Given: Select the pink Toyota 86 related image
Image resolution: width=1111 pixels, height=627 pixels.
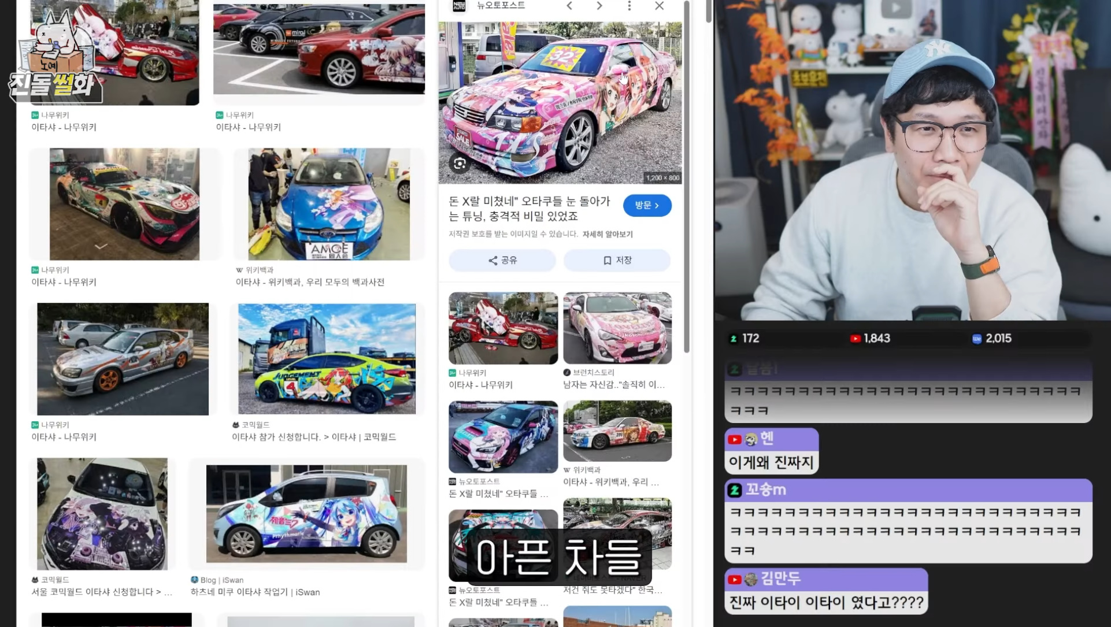Looking at the screenshot, I should click(x=617, y=328).
